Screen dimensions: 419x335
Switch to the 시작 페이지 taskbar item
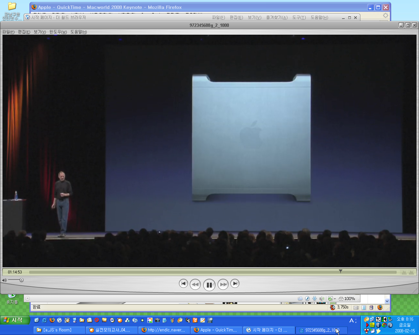tap(269, 330)
